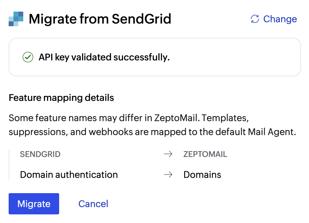Select the ZEPTOMAIL column header

point(205,154)
